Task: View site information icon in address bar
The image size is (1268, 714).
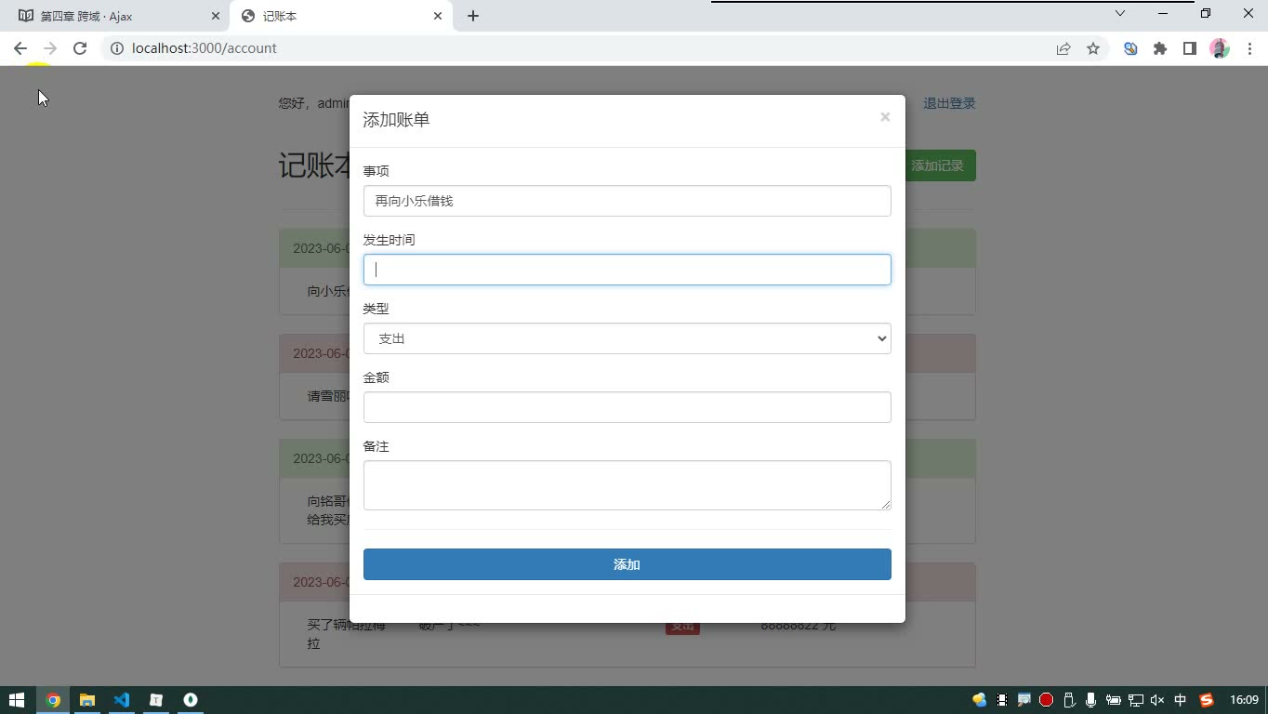Action: point(117,48)
